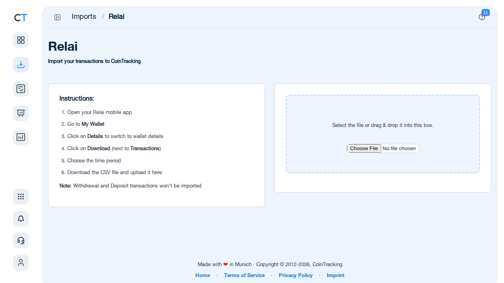Image resolution: width=504 pixels, height=283 pixels.
Task: Open notifications bell icon
Action: [x=21, y=219]
